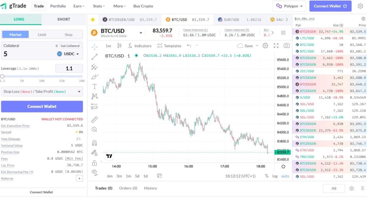
Task: Open the ruler measure tool
Action: 95,119
